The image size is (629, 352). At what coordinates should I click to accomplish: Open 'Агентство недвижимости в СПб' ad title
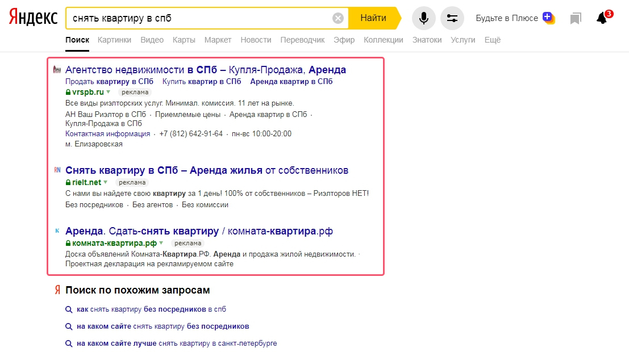pyautogui.click(x=205, y=70)
